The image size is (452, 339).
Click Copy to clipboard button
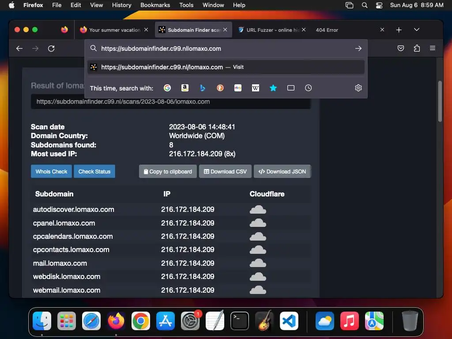168,172
